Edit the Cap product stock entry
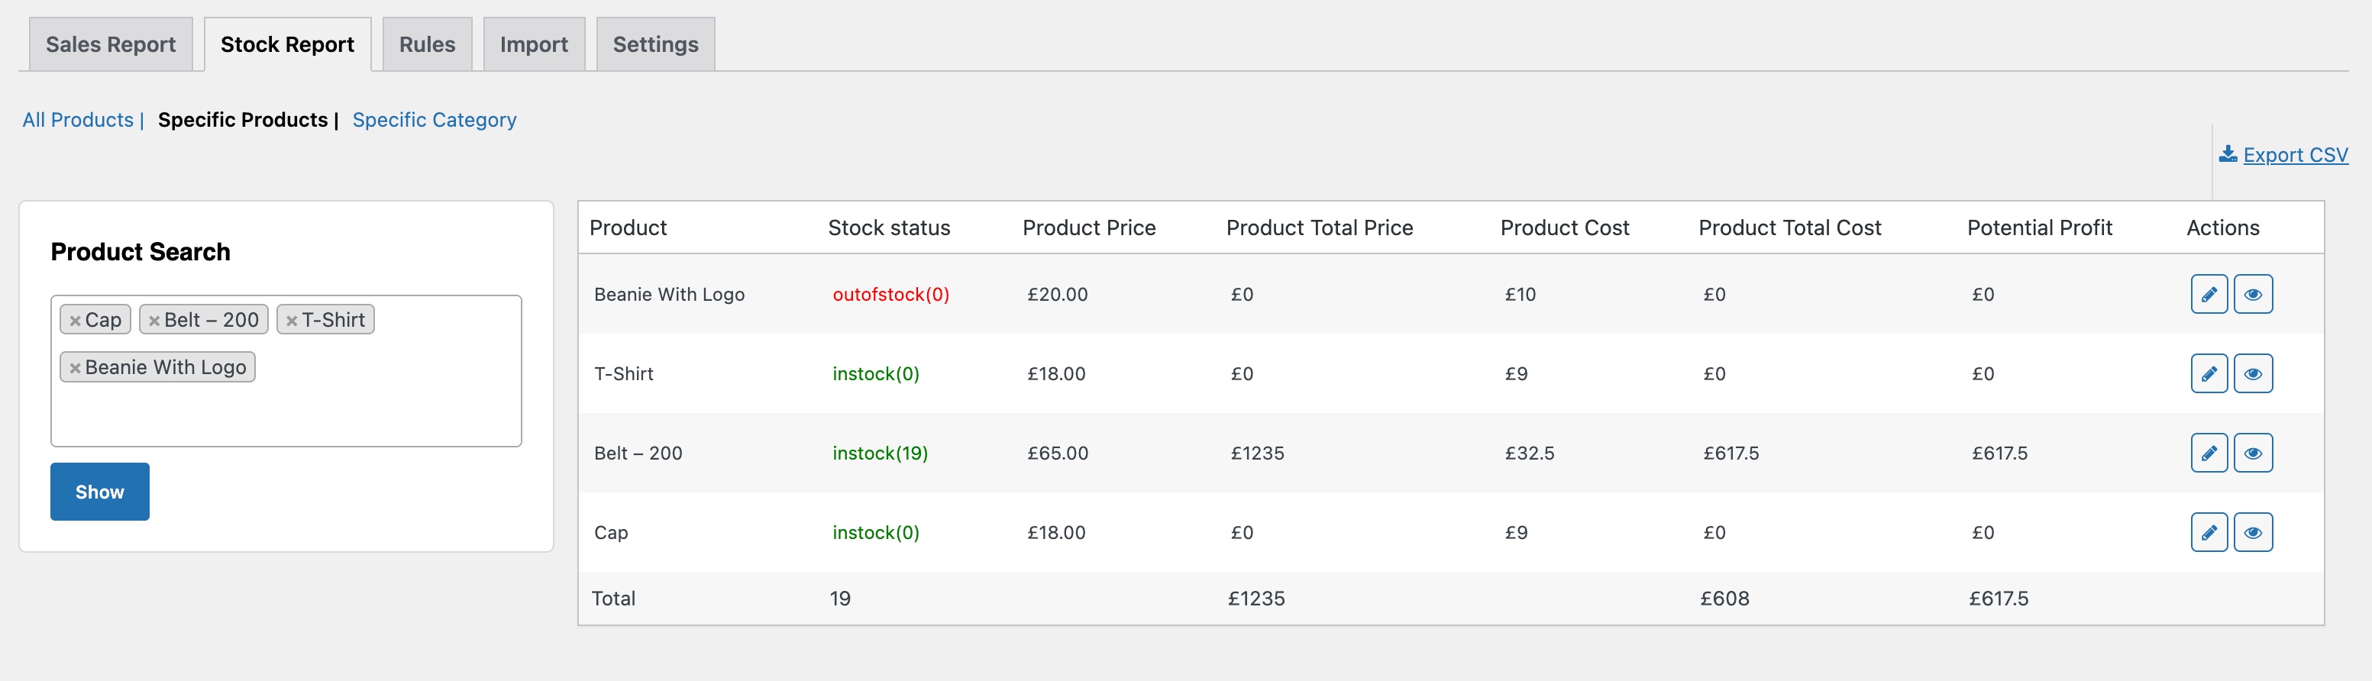This screenshot has width=2372, height=681. point(2208,531)
